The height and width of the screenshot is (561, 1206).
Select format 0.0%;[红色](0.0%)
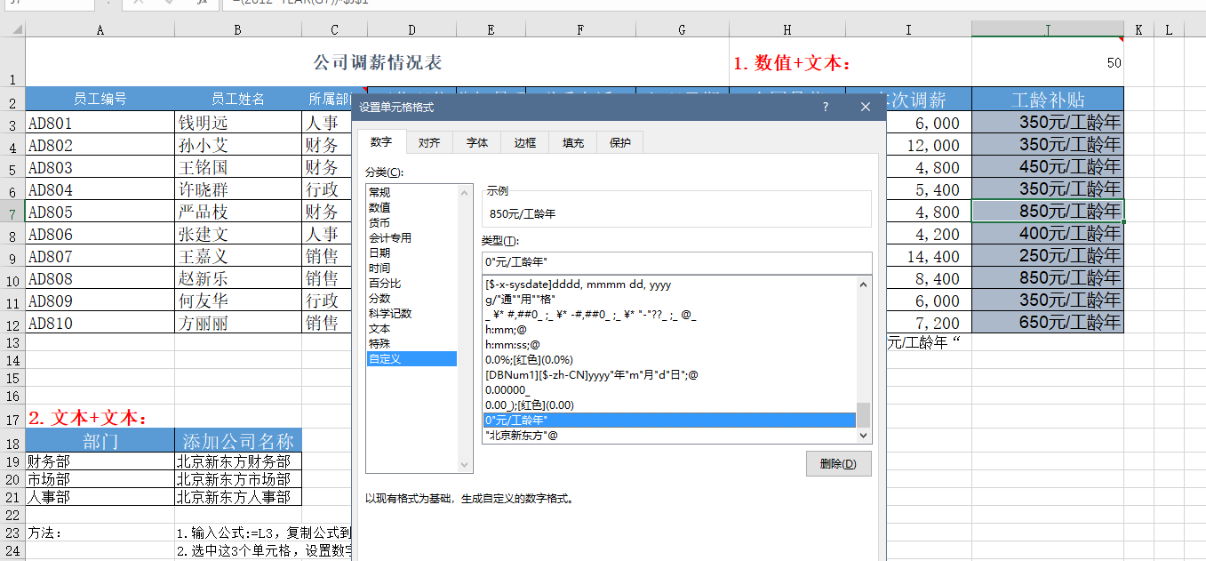pos(669,359)
